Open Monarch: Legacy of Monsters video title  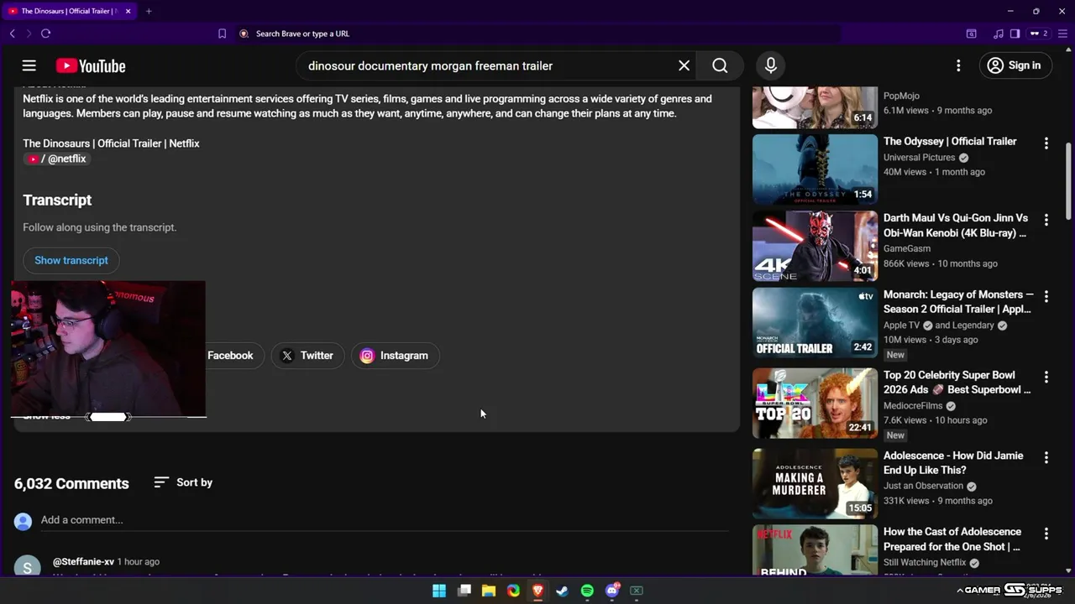958,302
